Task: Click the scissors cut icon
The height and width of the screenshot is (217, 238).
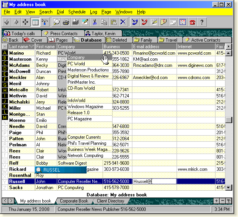Action: coord(95,22)
